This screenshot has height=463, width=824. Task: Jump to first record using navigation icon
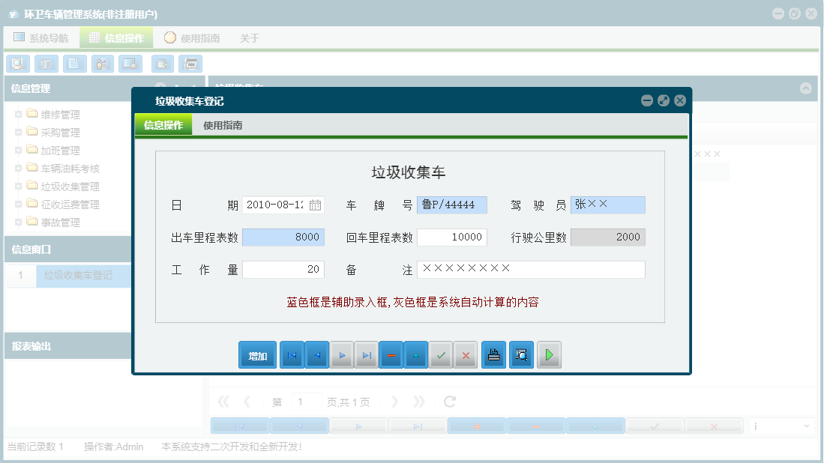(x=291, y=354)
